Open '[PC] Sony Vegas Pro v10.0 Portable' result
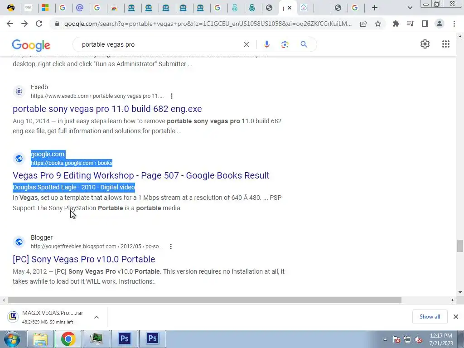464x348 pixels. [84, 259]
